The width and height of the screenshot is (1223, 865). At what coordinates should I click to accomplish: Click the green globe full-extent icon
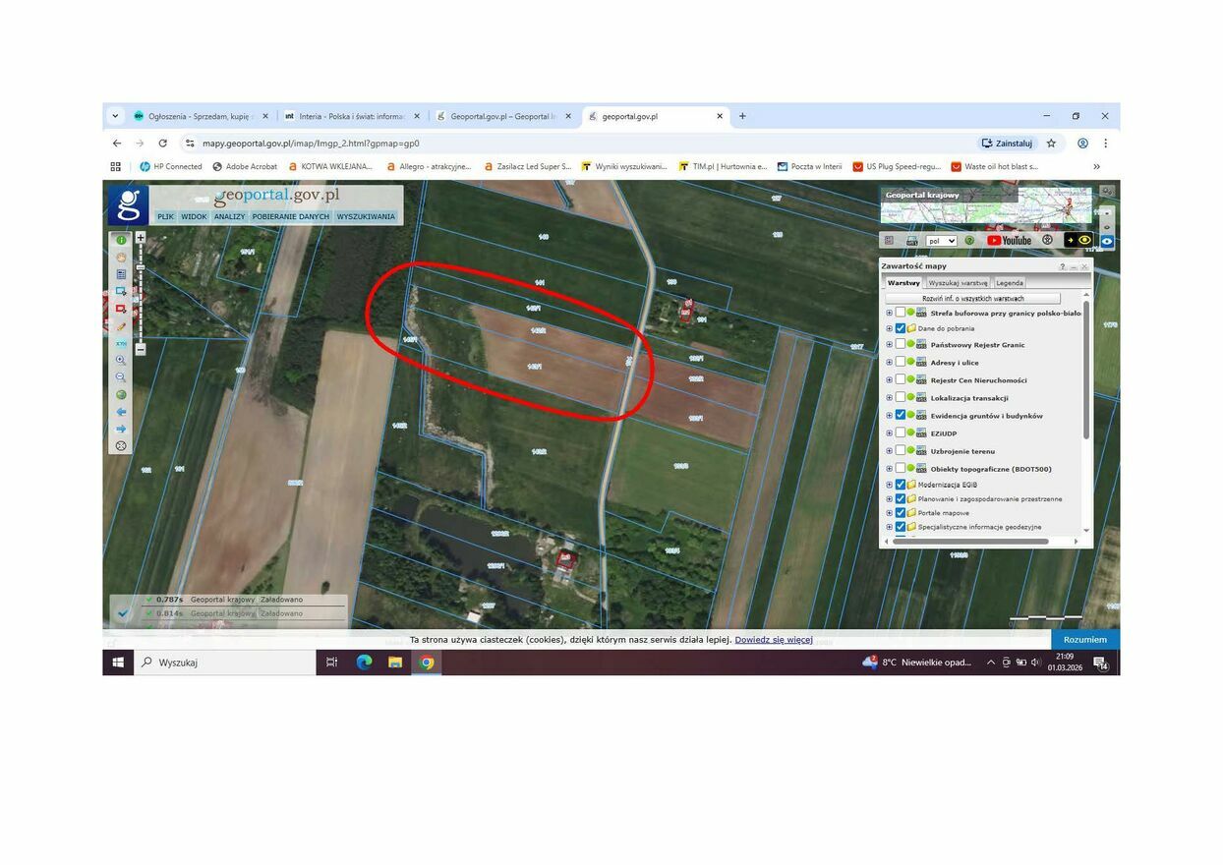121,394
